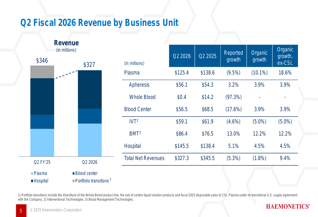Click the $346 total above Q2 FY'25 bar
This screenshot has width=318, height=217.
coord(42,60)
